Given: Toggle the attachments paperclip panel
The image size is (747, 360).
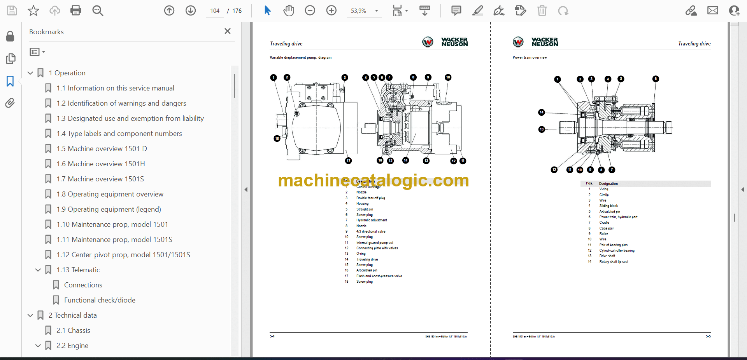Looking at the screenshot, I should pos(10,103).
